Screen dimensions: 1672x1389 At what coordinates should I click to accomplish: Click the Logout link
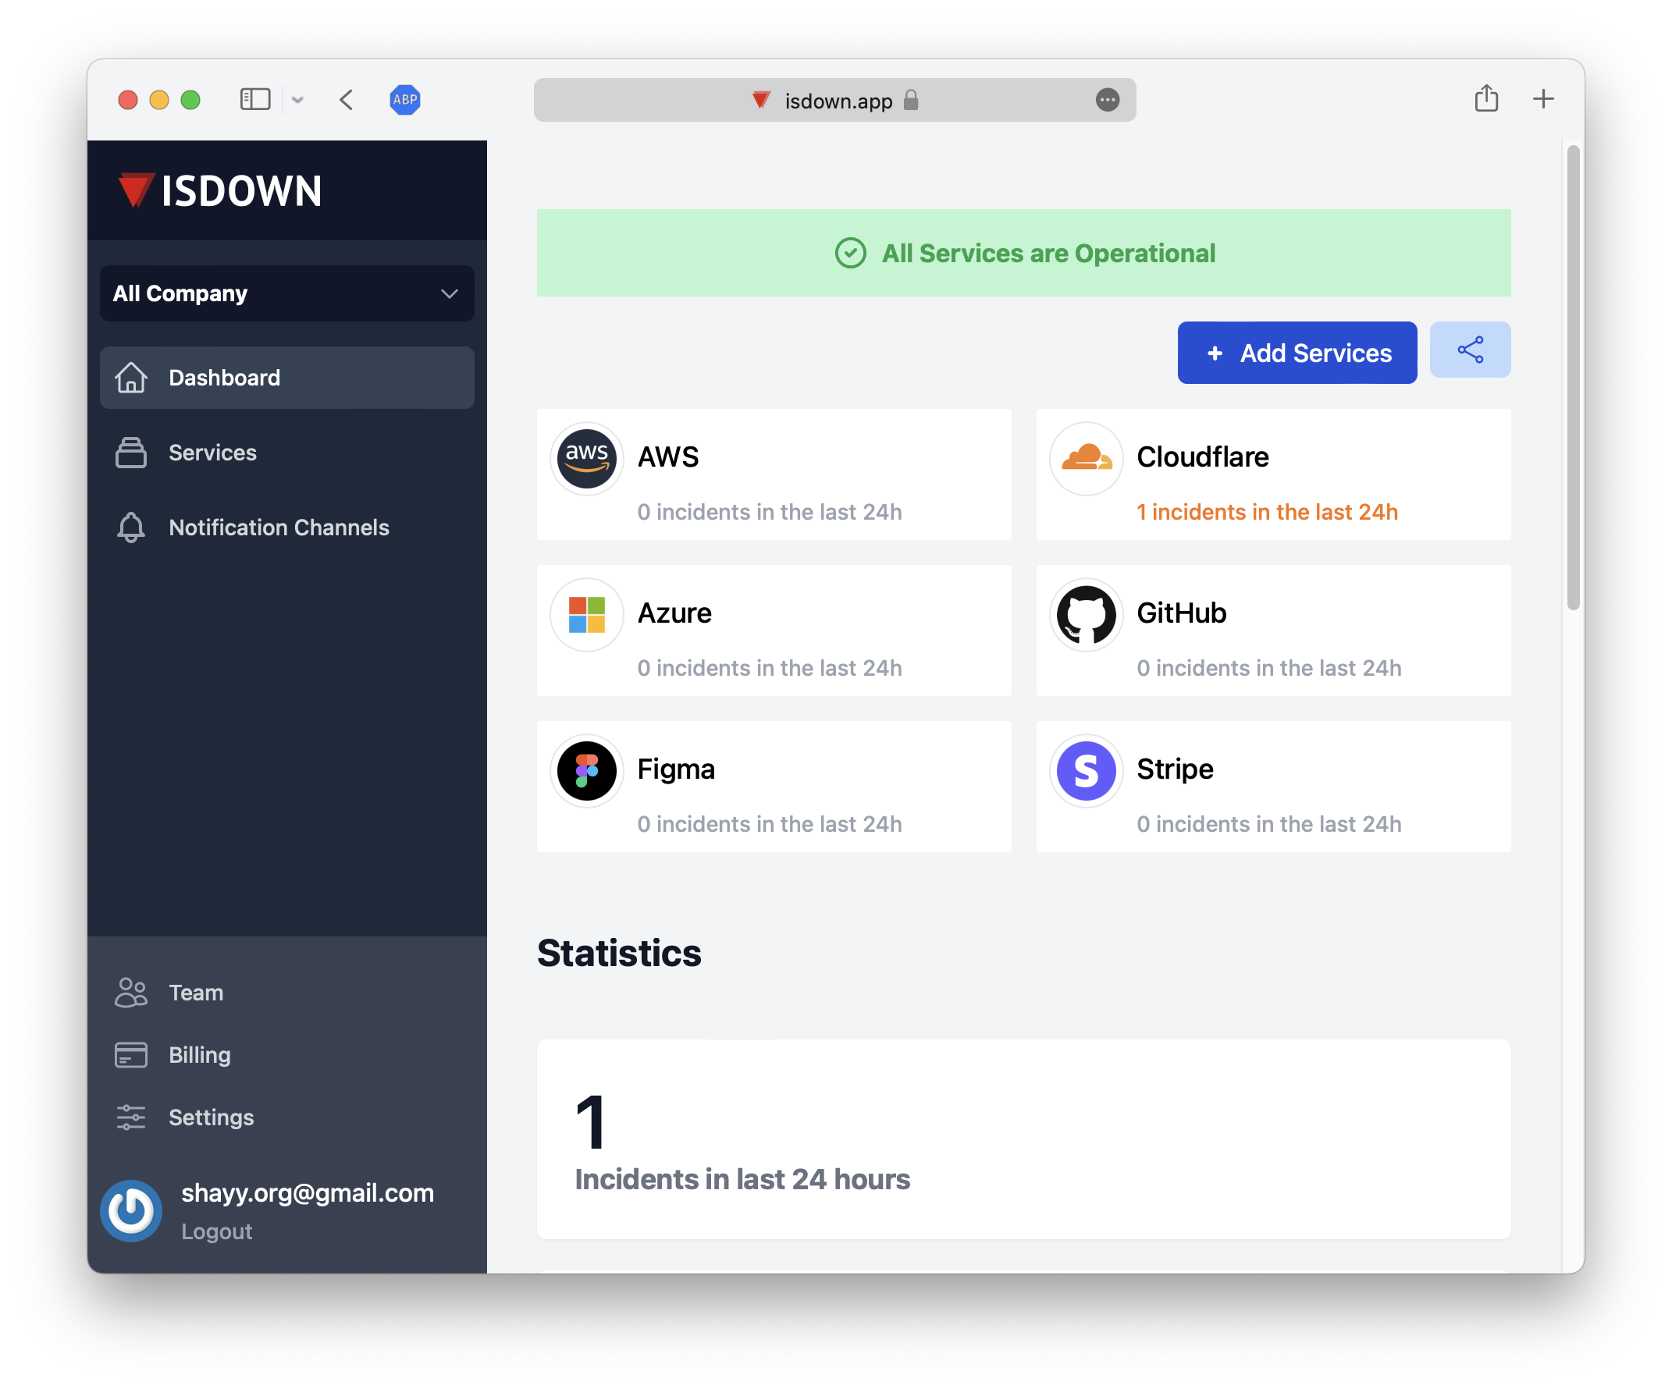coord(216,1231)
